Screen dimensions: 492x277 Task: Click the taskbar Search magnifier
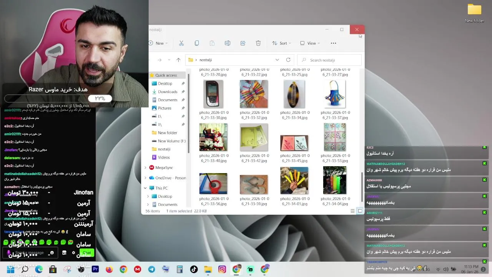tap(25, 269)
